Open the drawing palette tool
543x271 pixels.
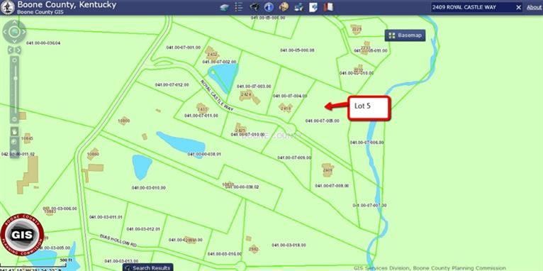(x=284, y=7)
